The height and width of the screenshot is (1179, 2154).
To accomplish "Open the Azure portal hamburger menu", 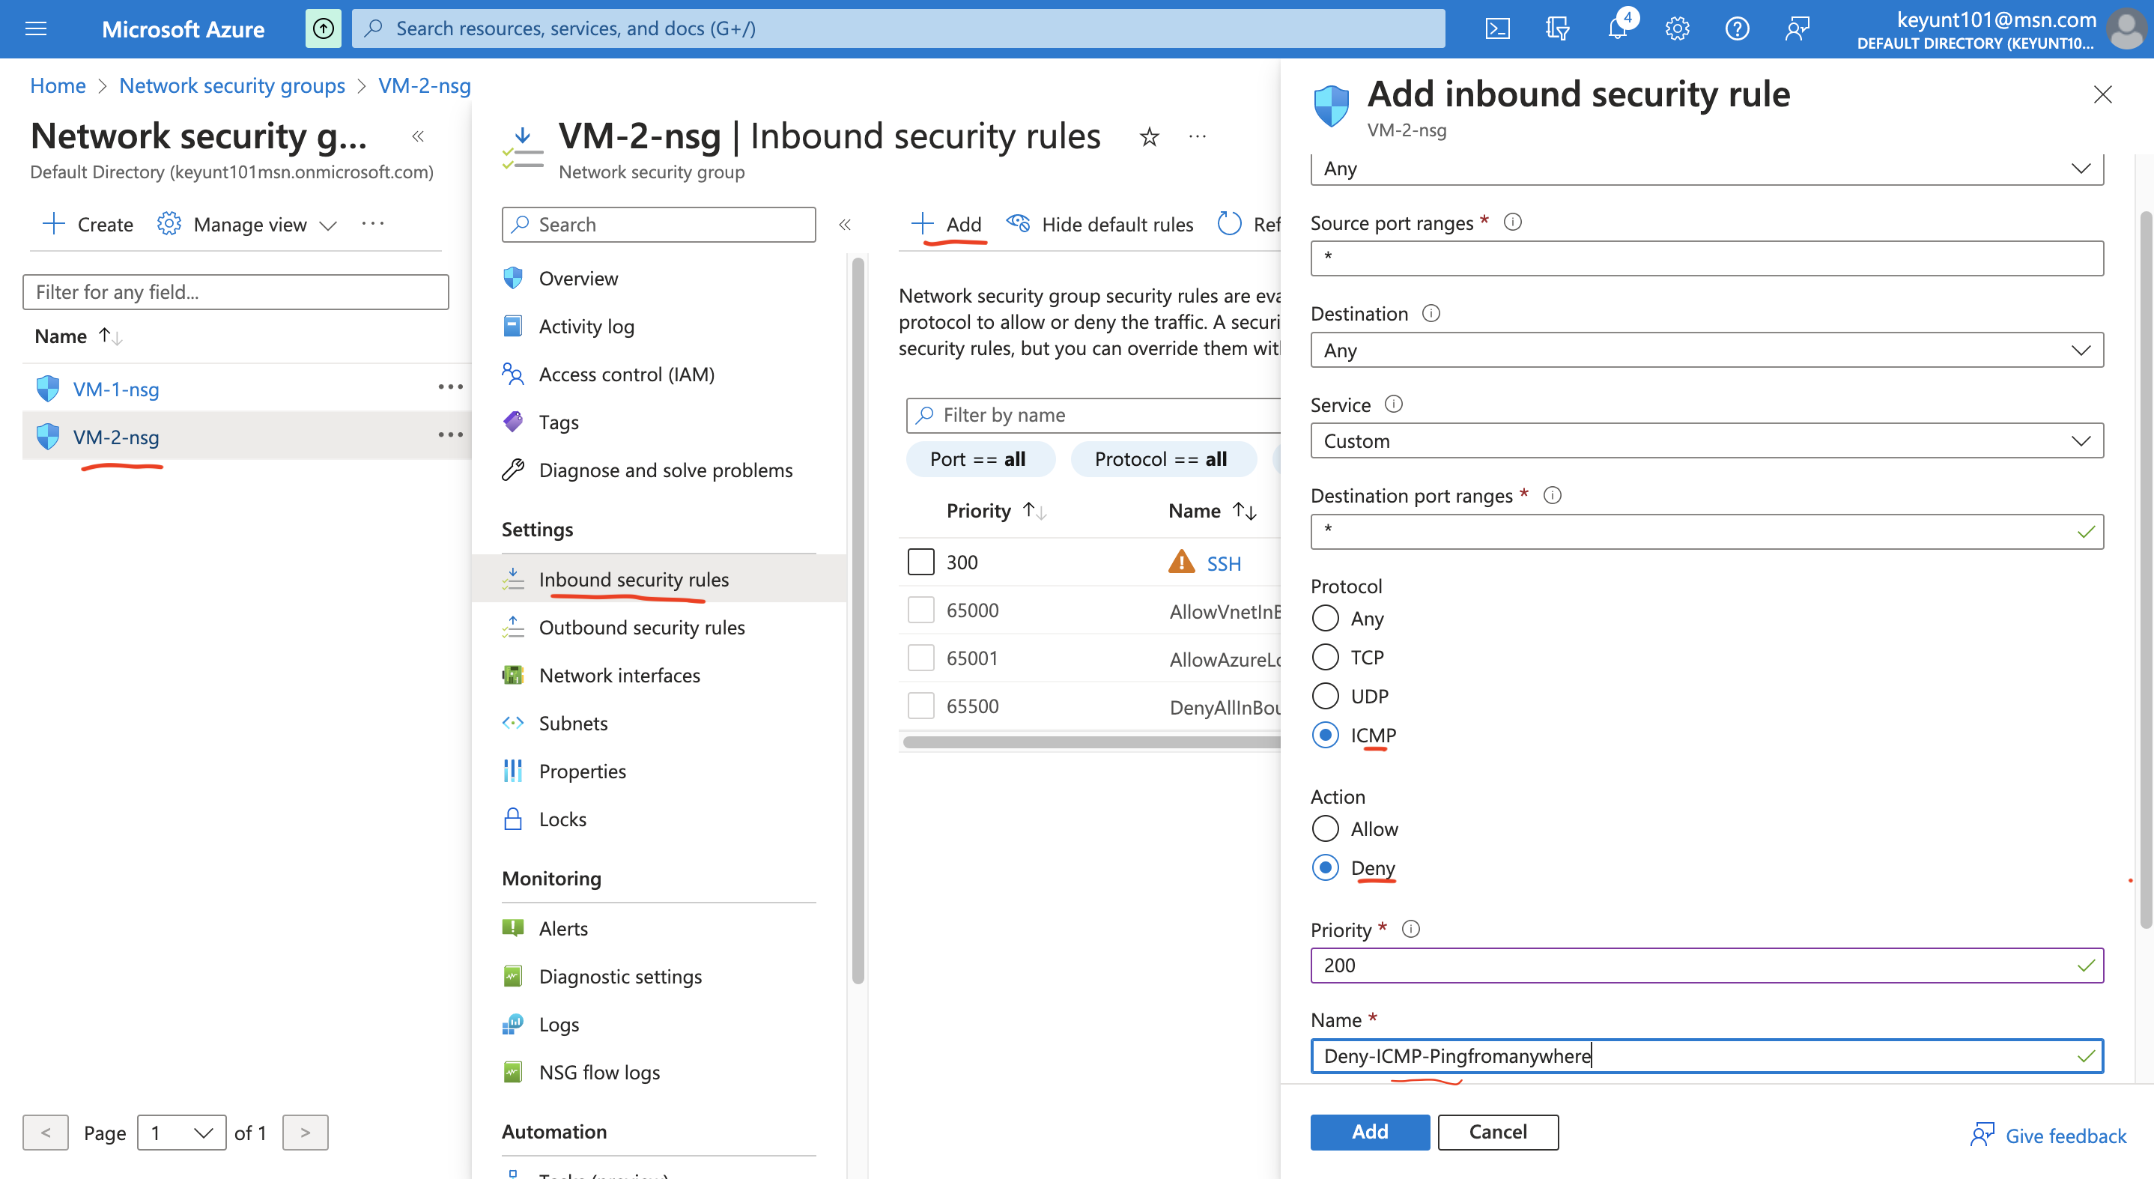I will tap(35, 28).
